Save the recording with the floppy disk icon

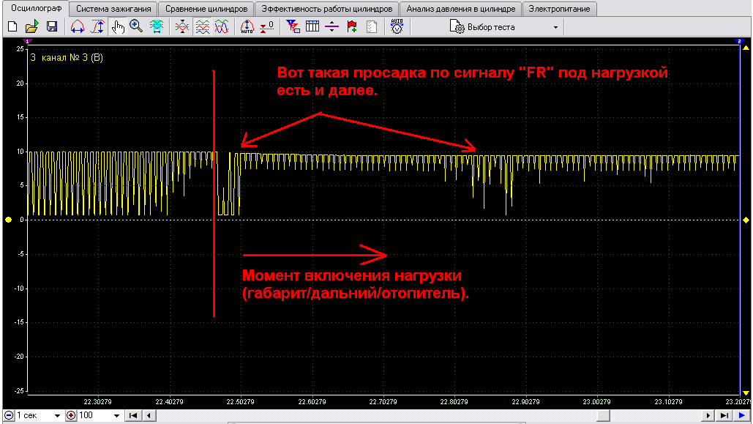point(52,26)
